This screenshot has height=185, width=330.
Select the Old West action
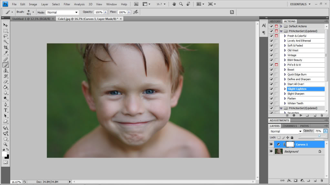click(x=293, y=50)
